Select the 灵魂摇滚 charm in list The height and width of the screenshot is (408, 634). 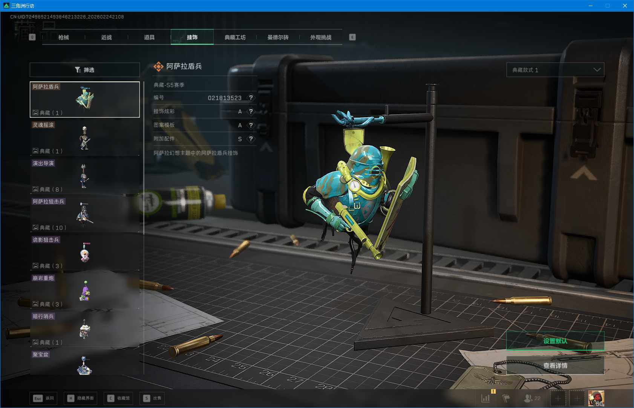point(84,138)
